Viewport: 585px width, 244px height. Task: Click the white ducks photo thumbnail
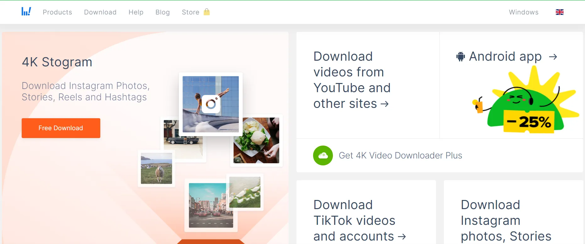(245, 192)
